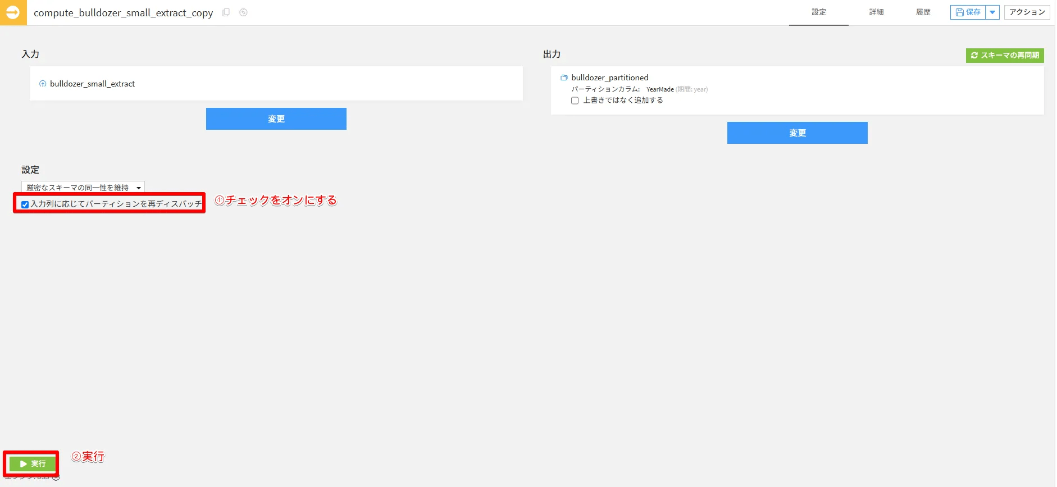Run the recipe with the green 実行 button

(x=32, y=464)
